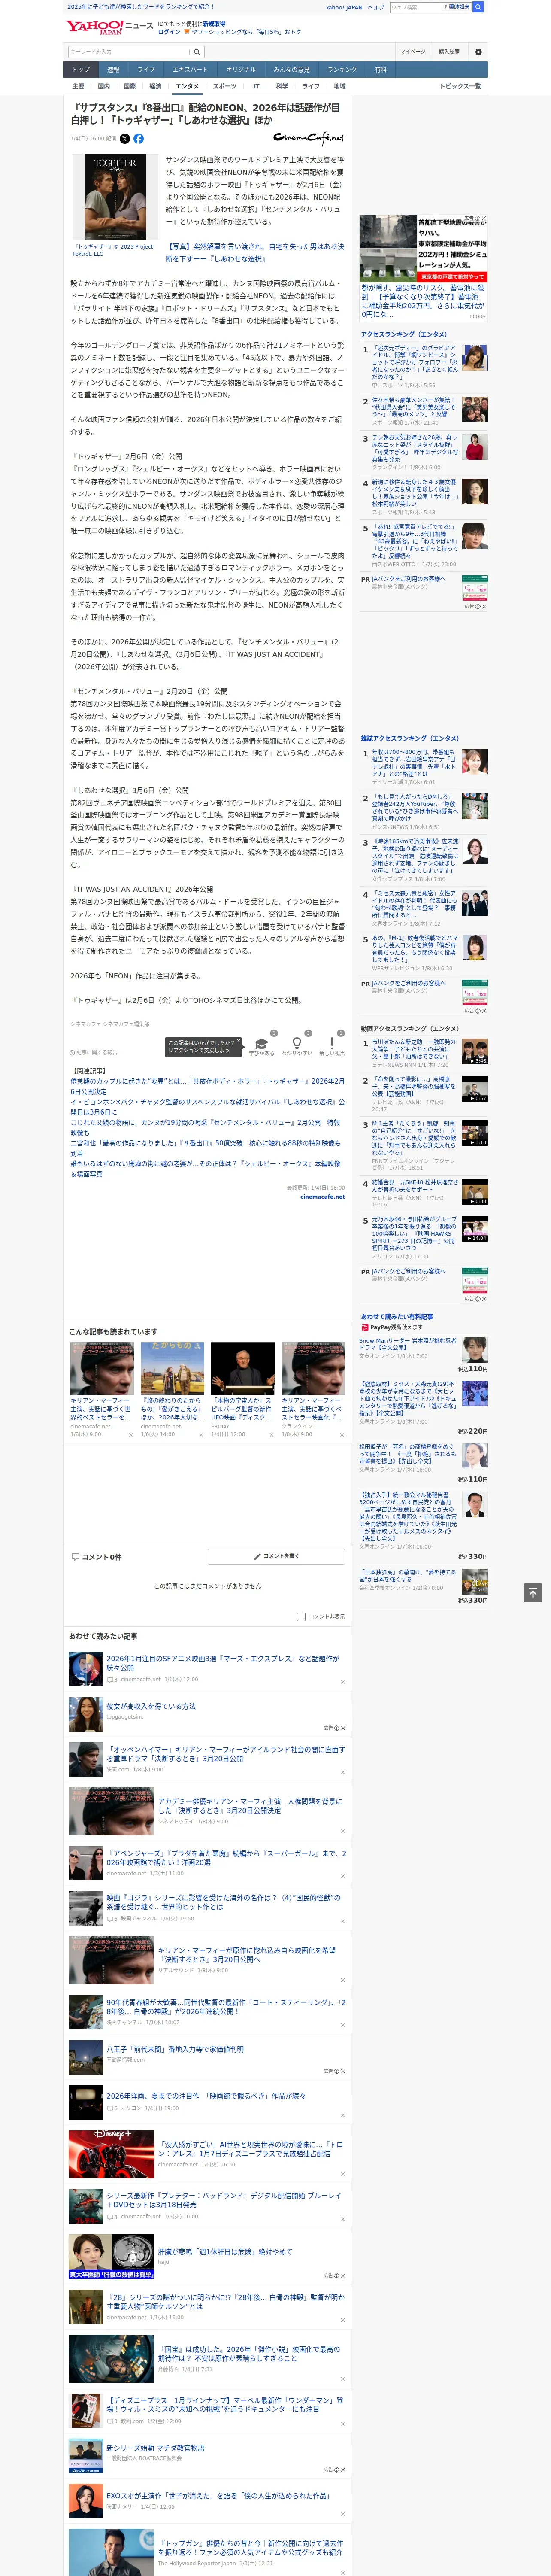
Task: Click the speech bubble コメント0件 icon
Action: [75, 1557]
